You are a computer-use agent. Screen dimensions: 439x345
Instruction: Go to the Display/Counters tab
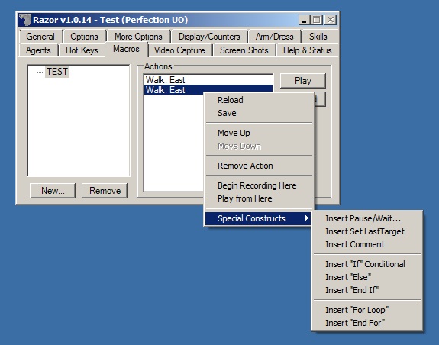[x=209, y=37]
